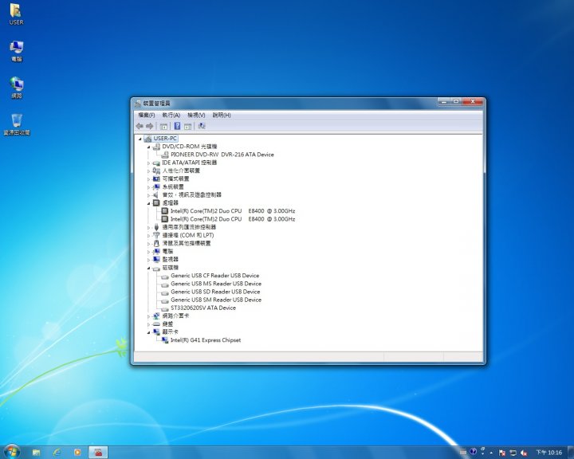Open the 檢視(V) menu
The height and width of the screenshot is (459, 574).
click(x=196, y=115)
